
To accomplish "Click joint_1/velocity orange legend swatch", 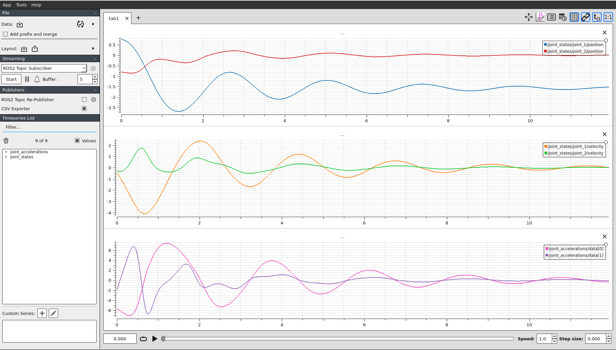I will (x=546, y=146).
